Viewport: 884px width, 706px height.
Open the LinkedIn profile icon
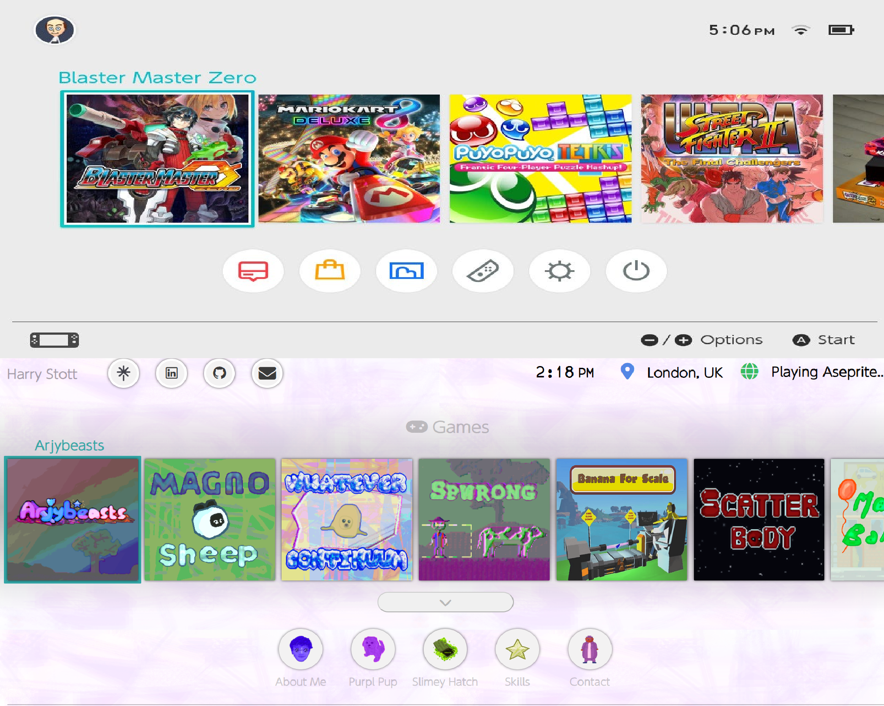[x=172, y=373]
